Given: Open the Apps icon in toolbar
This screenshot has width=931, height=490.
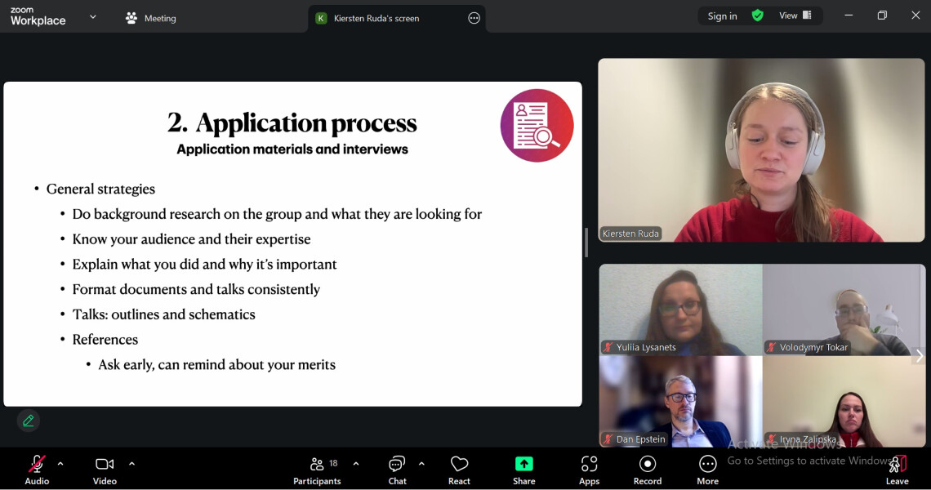Looking at the screenshot, I should point(589,465).
